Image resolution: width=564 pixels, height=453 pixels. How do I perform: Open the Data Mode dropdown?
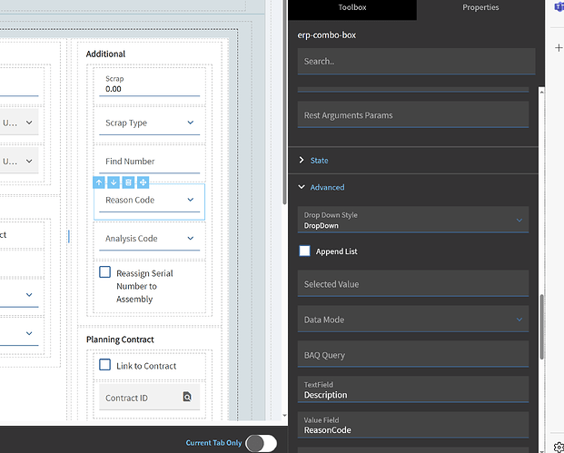click(413, 320)
